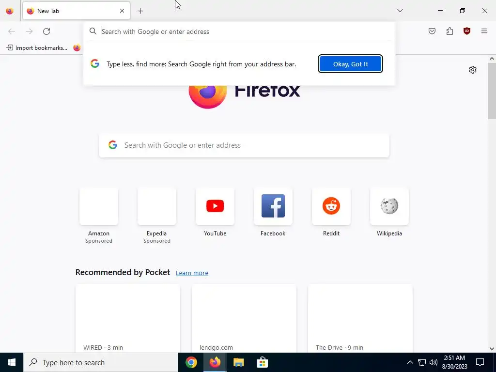Click the page search box in center
The height and width of the screenshot is (372, 496).
(x=244, y=145)
